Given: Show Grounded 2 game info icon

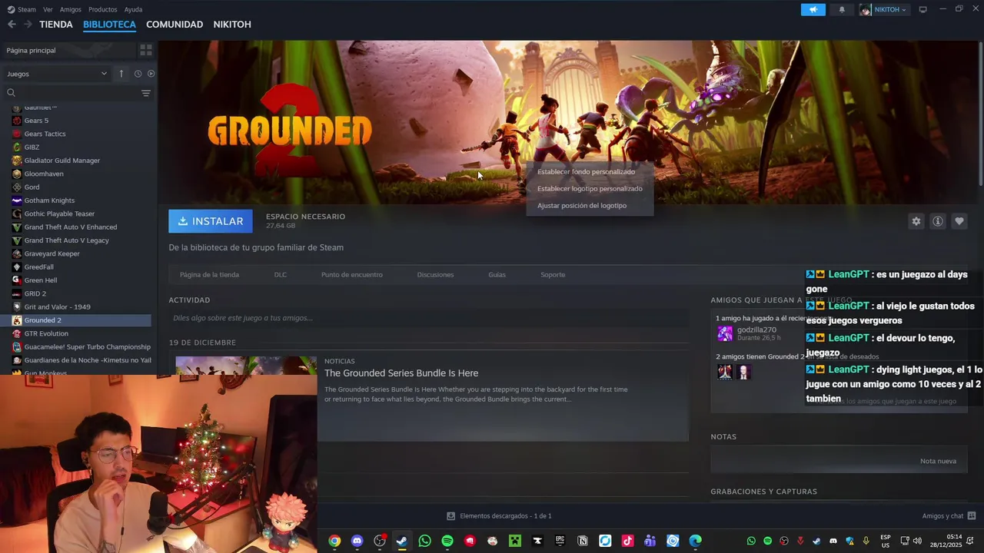Looking at the screenshot, I should [x=937, y=221].
